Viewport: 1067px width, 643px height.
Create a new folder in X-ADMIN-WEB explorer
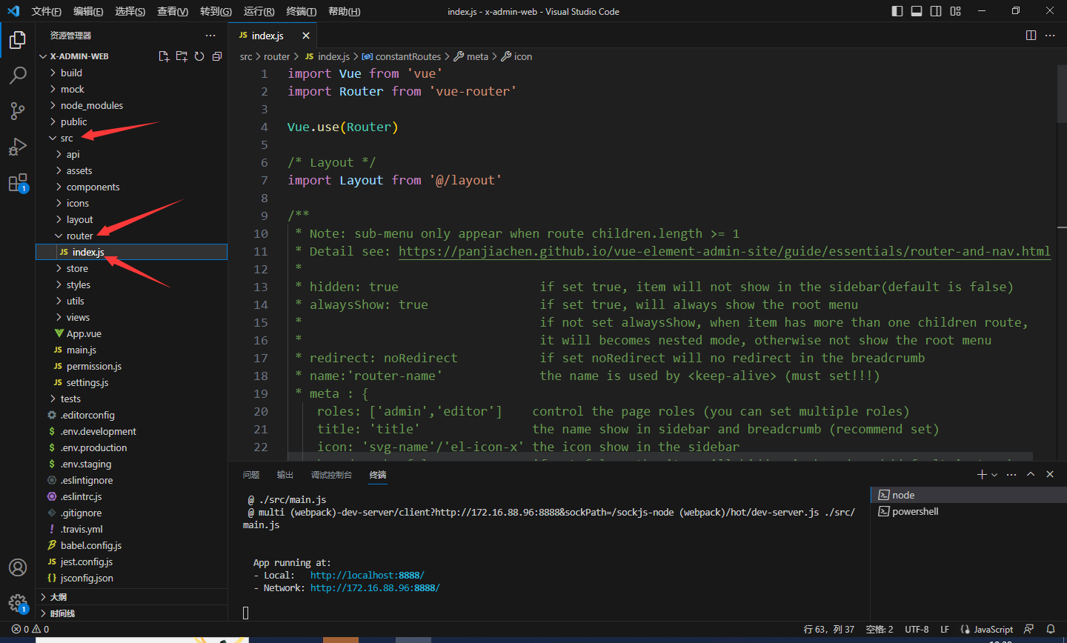[182, 56]
